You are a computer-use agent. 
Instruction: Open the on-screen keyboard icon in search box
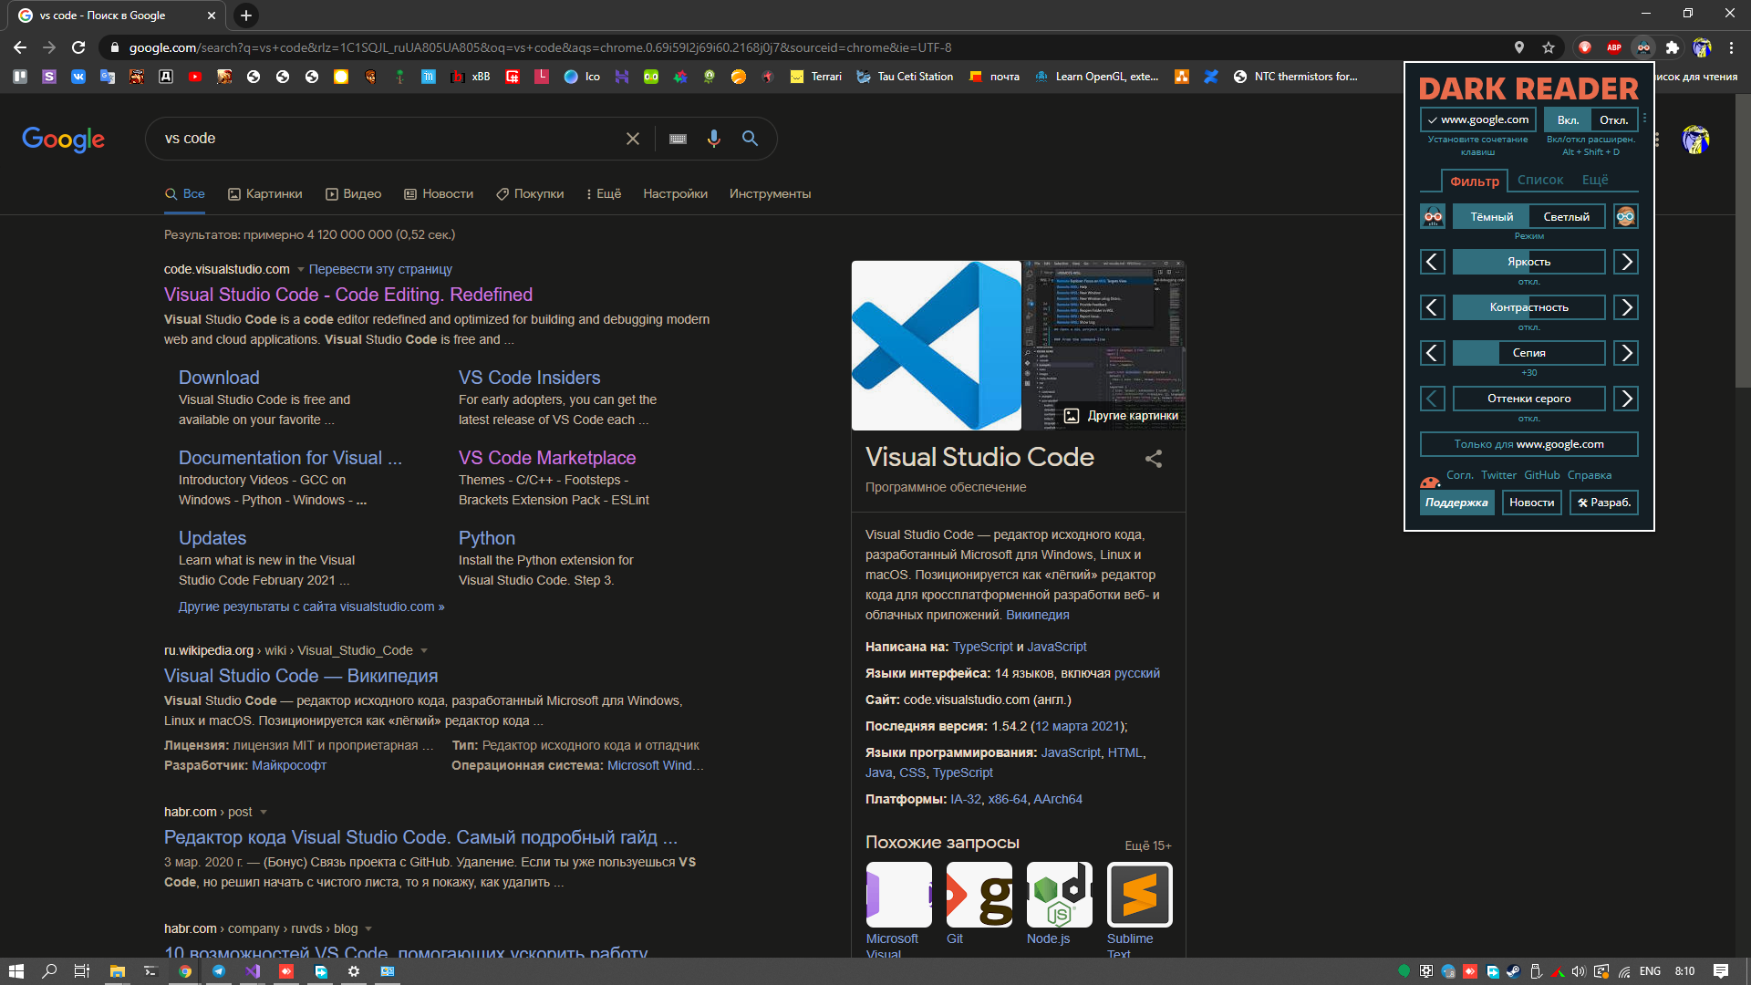[x=678, y=139]
